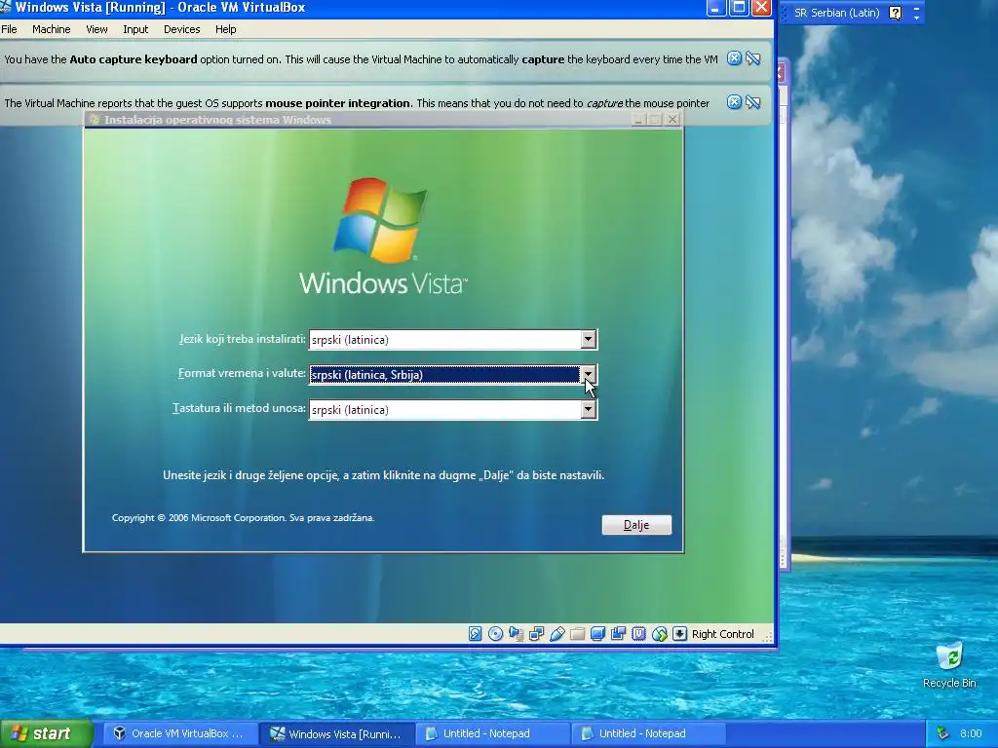998x748 pixels.
Task: Click the system tray notification icon
Action: click(x=942, y=733)
